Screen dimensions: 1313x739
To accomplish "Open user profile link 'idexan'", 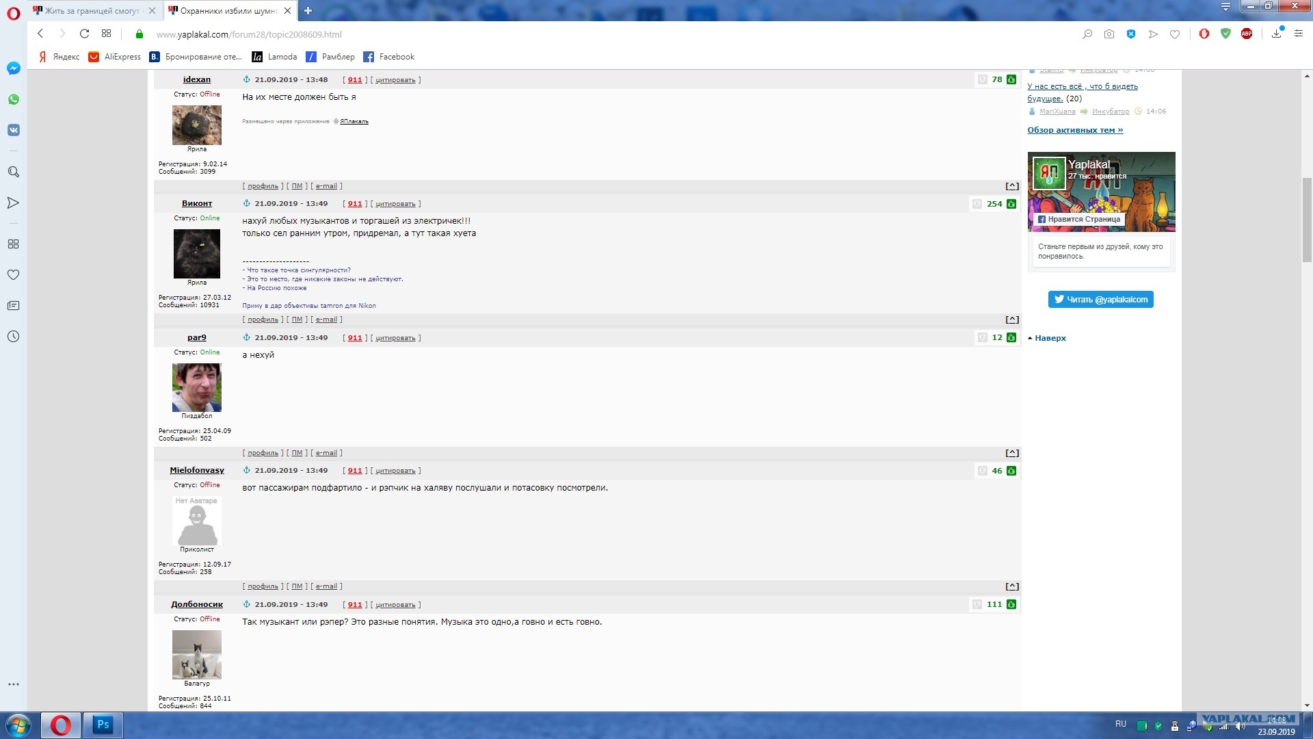I will (197, 79).
